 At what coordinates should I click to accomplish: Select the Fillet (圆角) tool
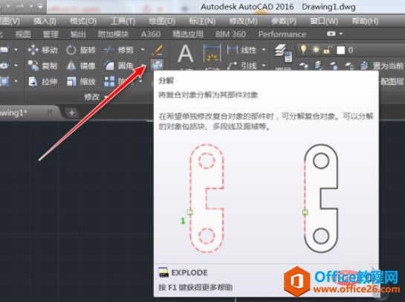[119, 66]
